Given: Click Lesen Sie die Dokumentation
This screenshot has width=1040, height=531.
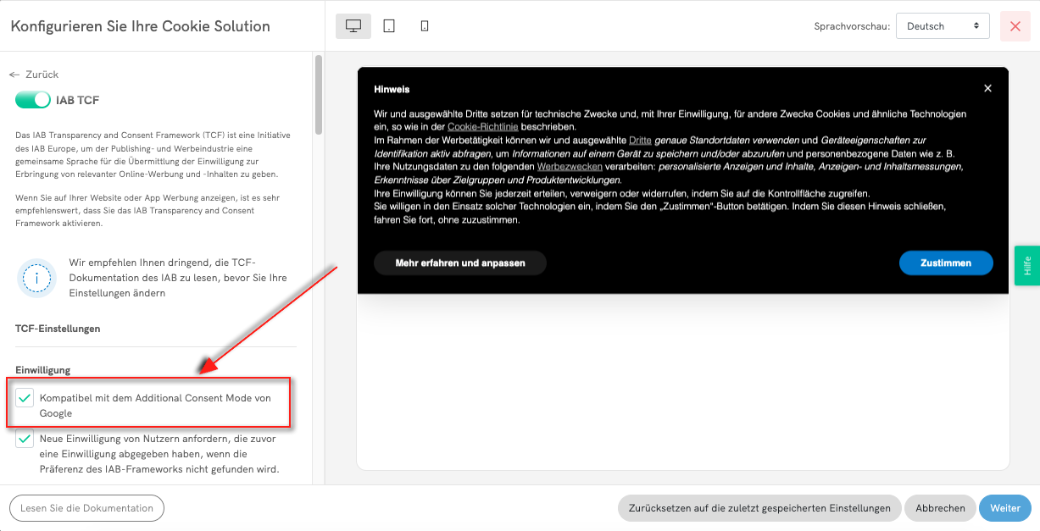Looking at the screenshot, I should (x=86, y=508).
